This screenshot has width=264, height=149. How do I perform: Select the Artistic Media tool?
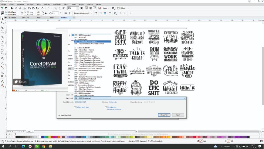(2, 41)
